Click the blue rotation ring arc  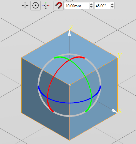[69, 103]
